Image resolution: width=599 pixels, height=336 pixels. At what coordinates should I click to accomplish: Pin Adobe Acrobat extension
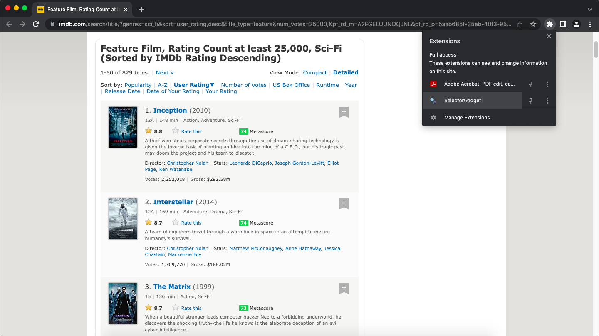coord(531,84)
